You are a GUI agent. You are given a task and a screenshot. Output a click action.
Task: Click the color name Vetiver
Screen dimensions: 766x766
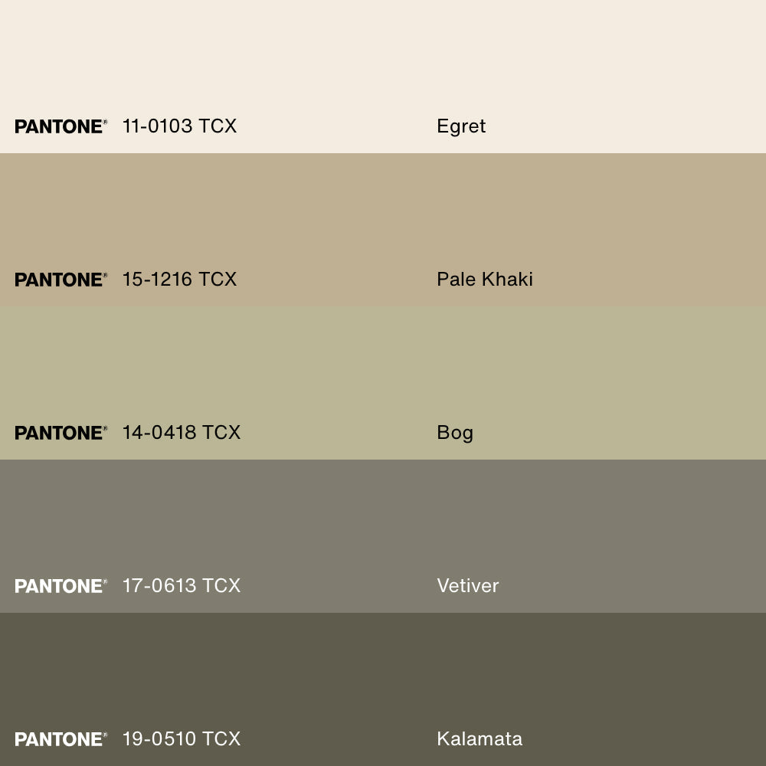coord(467,586)
